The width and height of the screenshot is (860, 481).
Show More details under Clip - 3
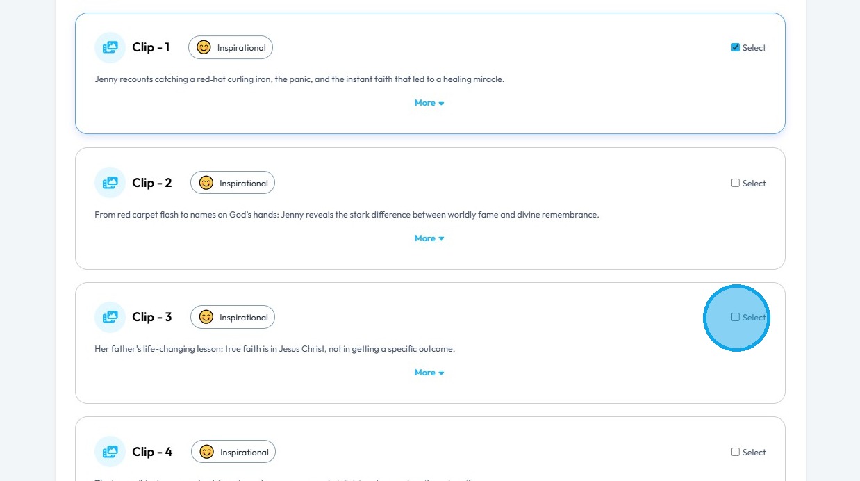(x=429, y=373)
